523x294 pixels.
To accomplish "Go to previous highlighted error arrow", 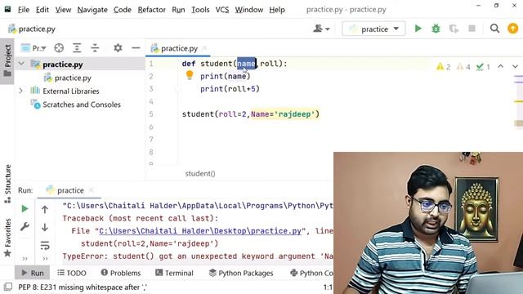I will click(x=501, y=67).
